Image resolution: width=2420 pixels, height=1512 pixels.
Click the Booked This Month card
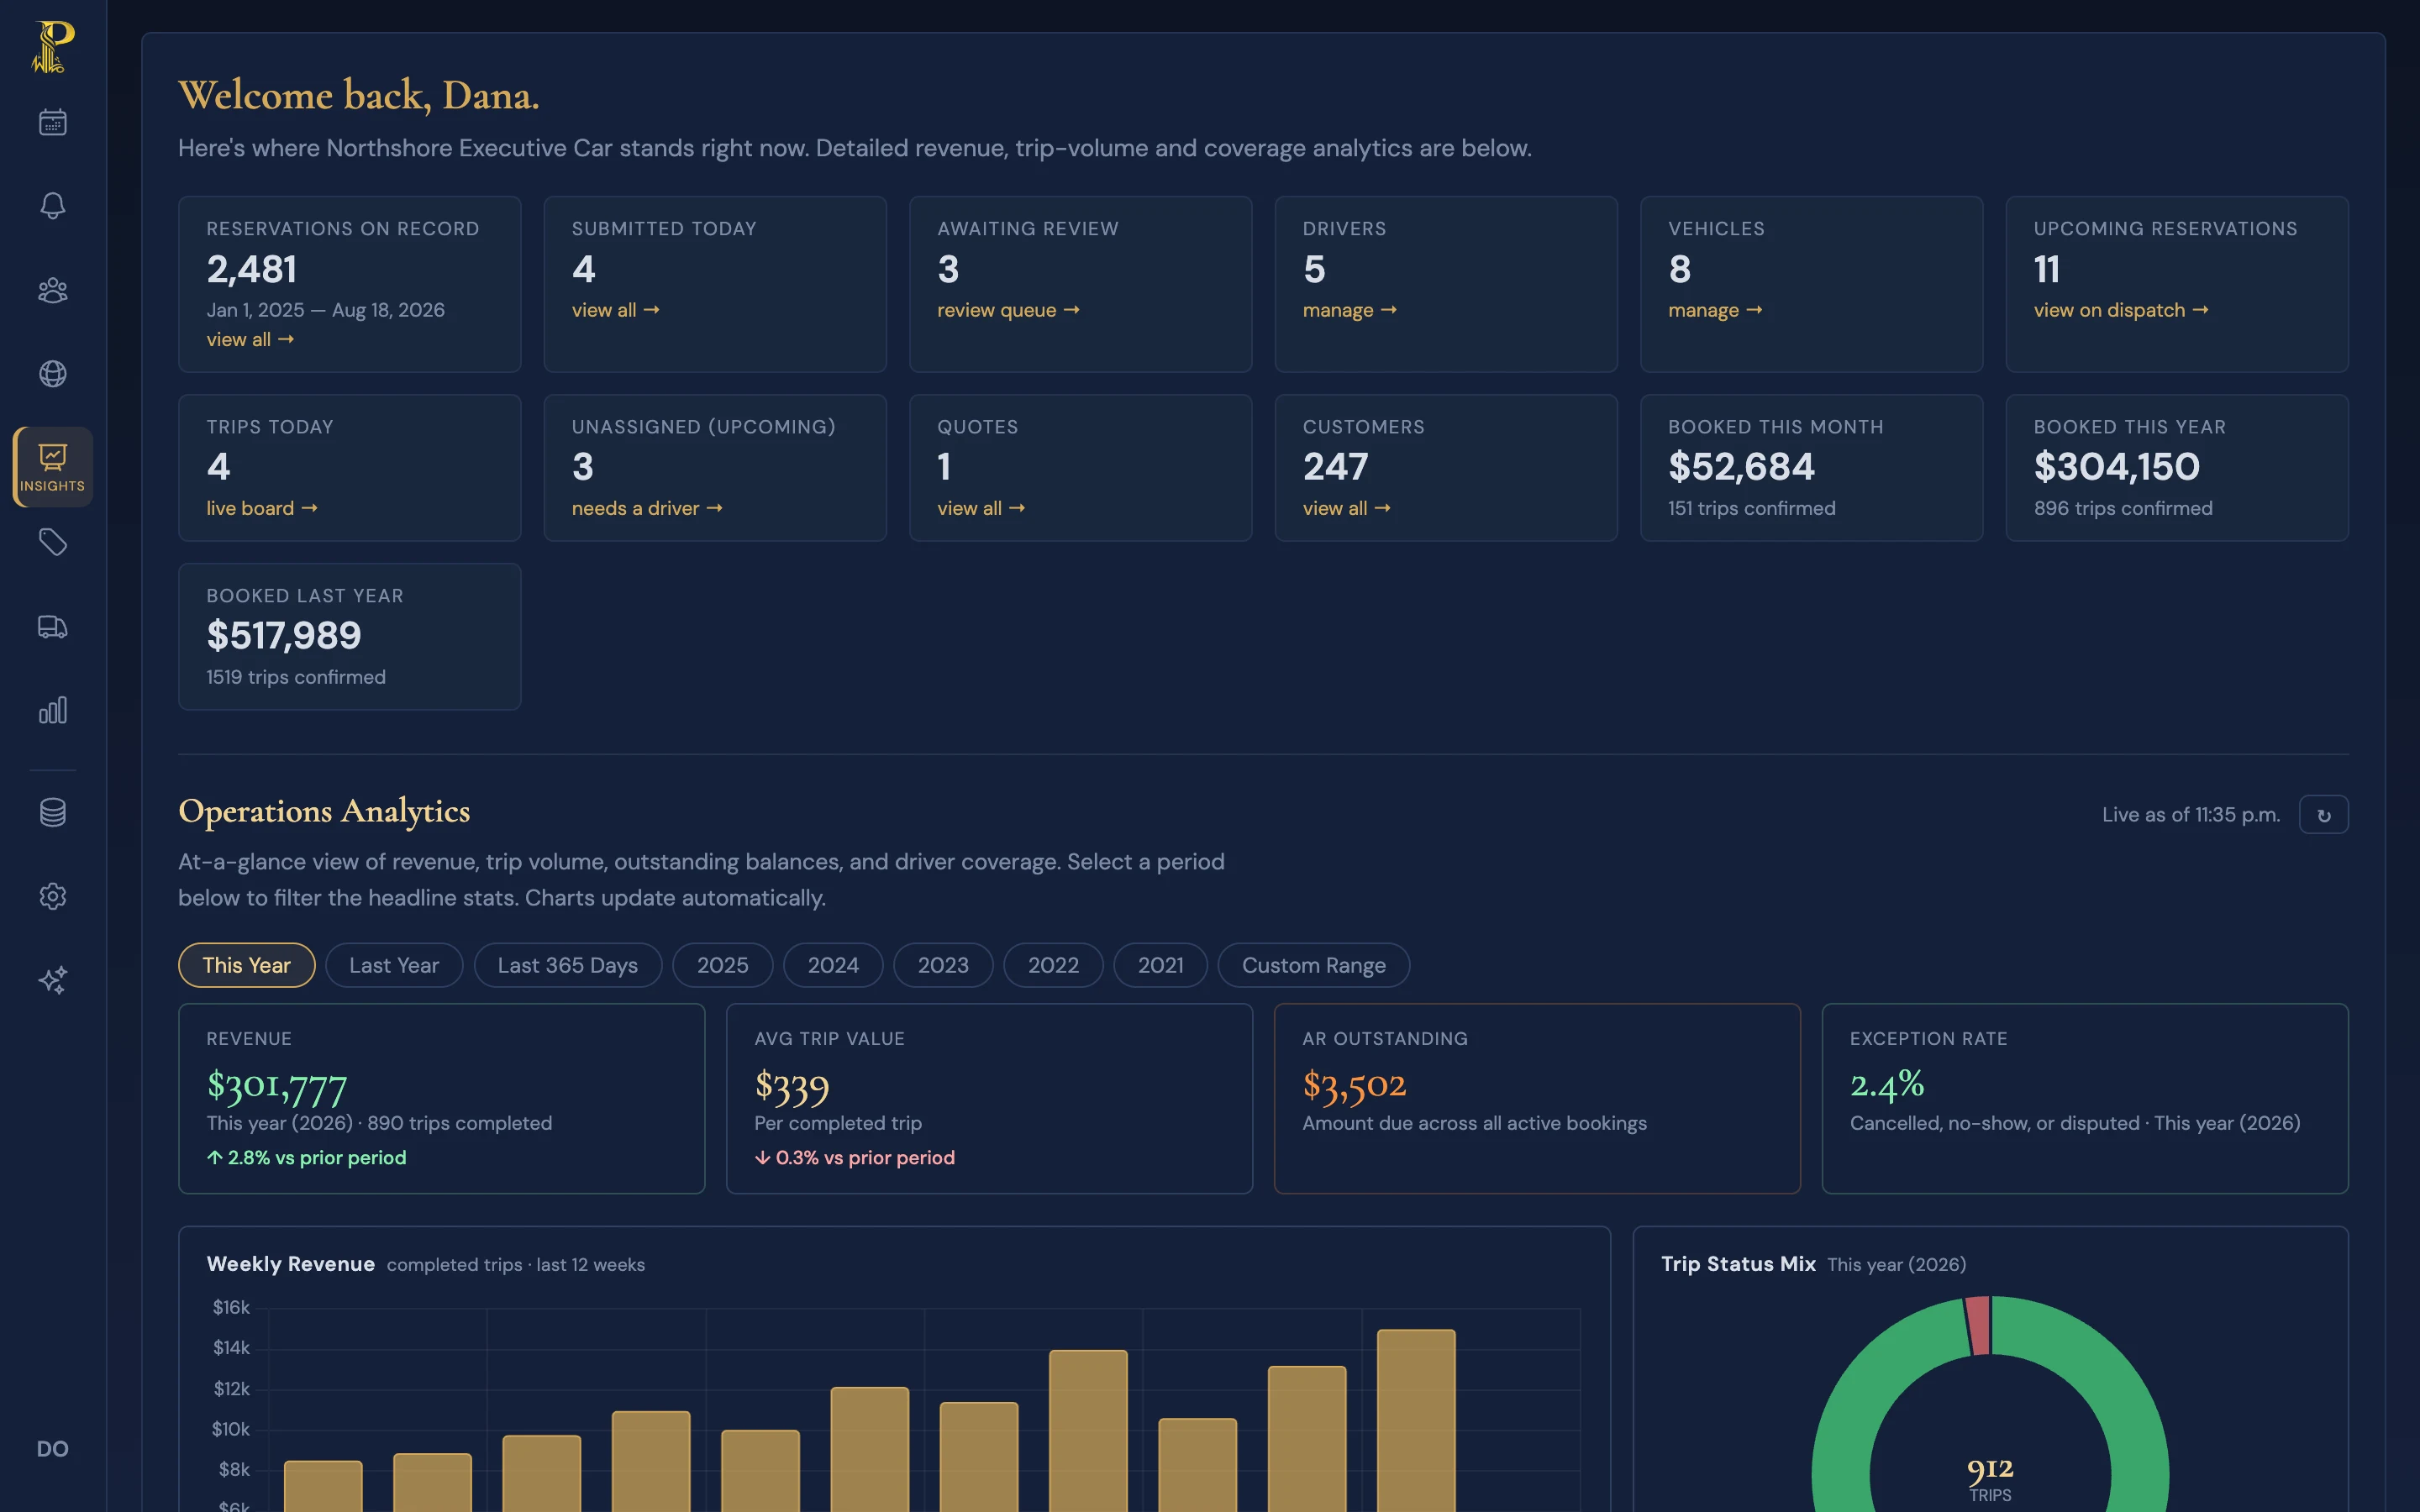pyautogui.click(x=1811, y=468)
